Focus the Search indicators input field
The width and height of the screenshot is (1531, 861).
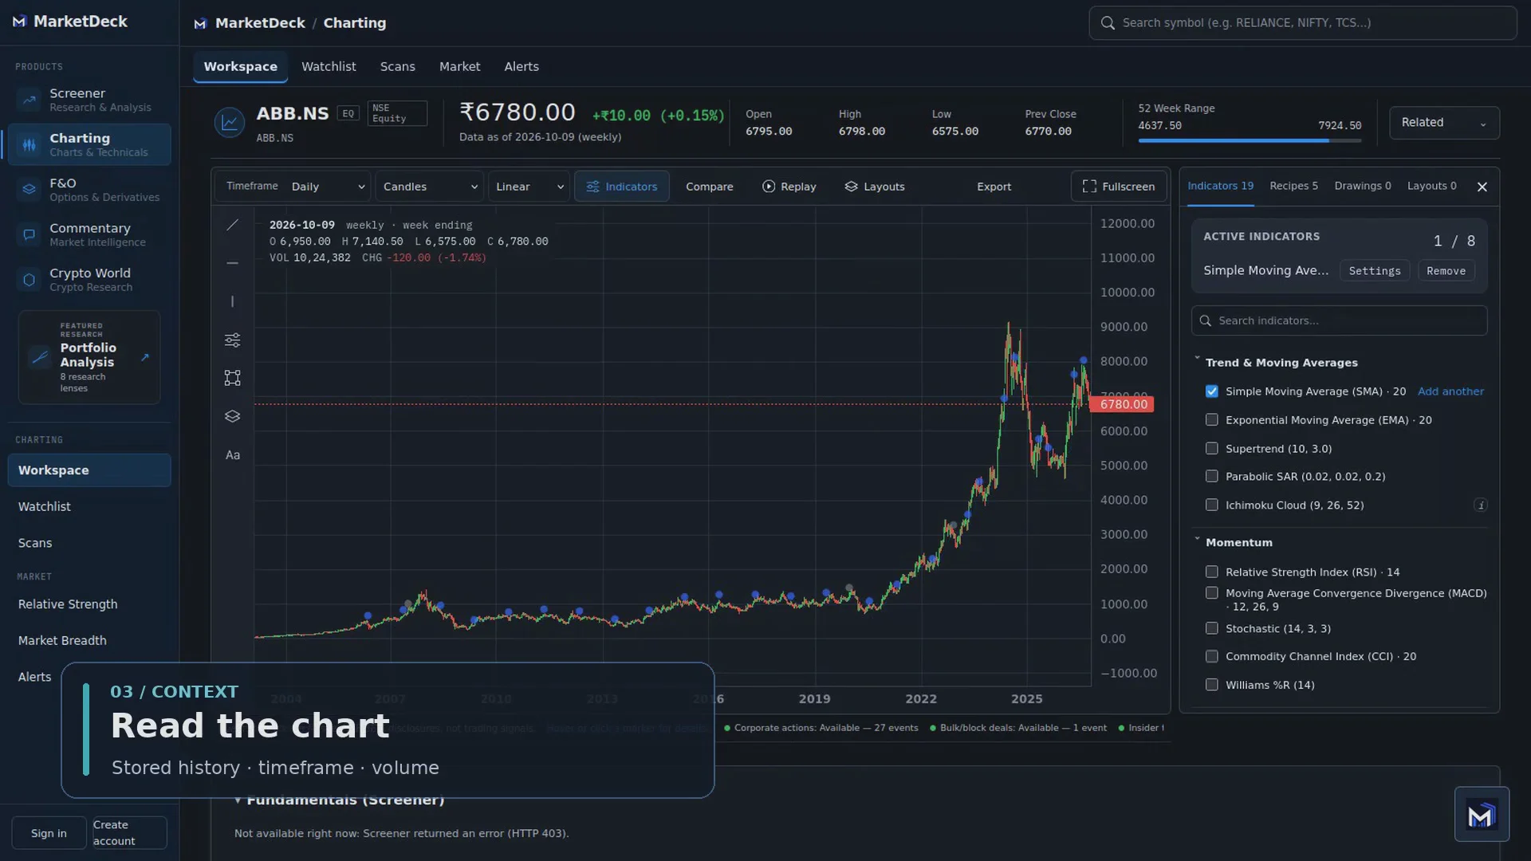tap(1339, 320)
